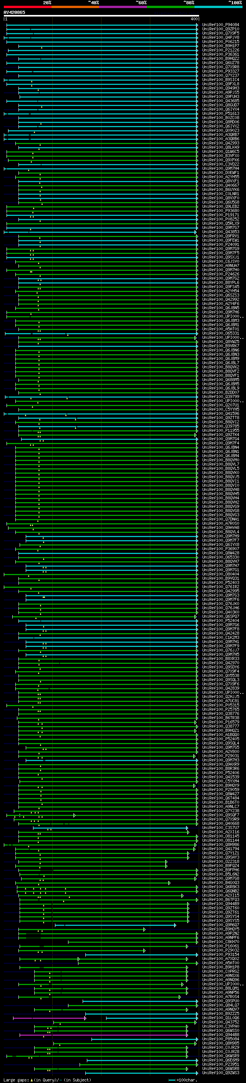Click label UniRef100_Q43685

[221, 101]
